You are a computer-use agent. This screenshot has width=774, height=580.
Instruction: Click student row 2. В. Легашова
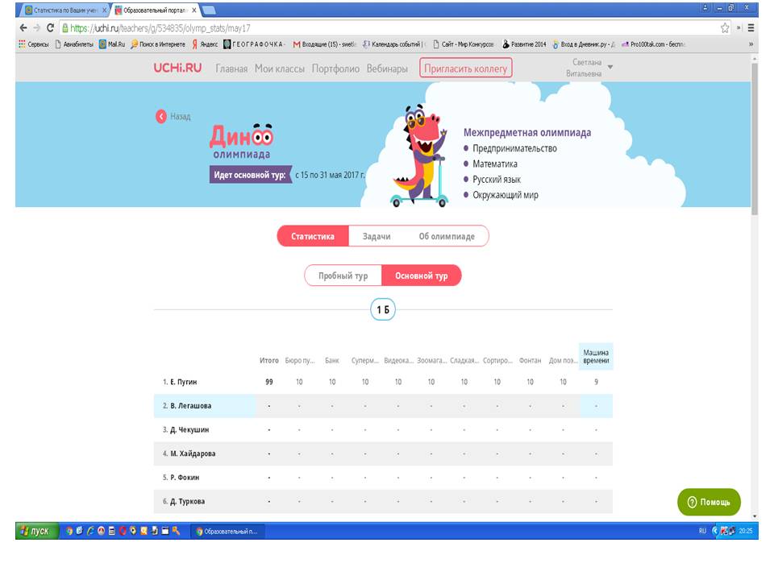point(383,406)
